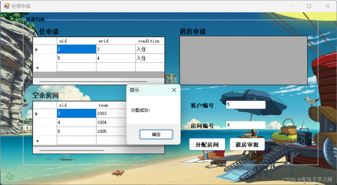Click condition cell in uid 5 row

[150, 58]
